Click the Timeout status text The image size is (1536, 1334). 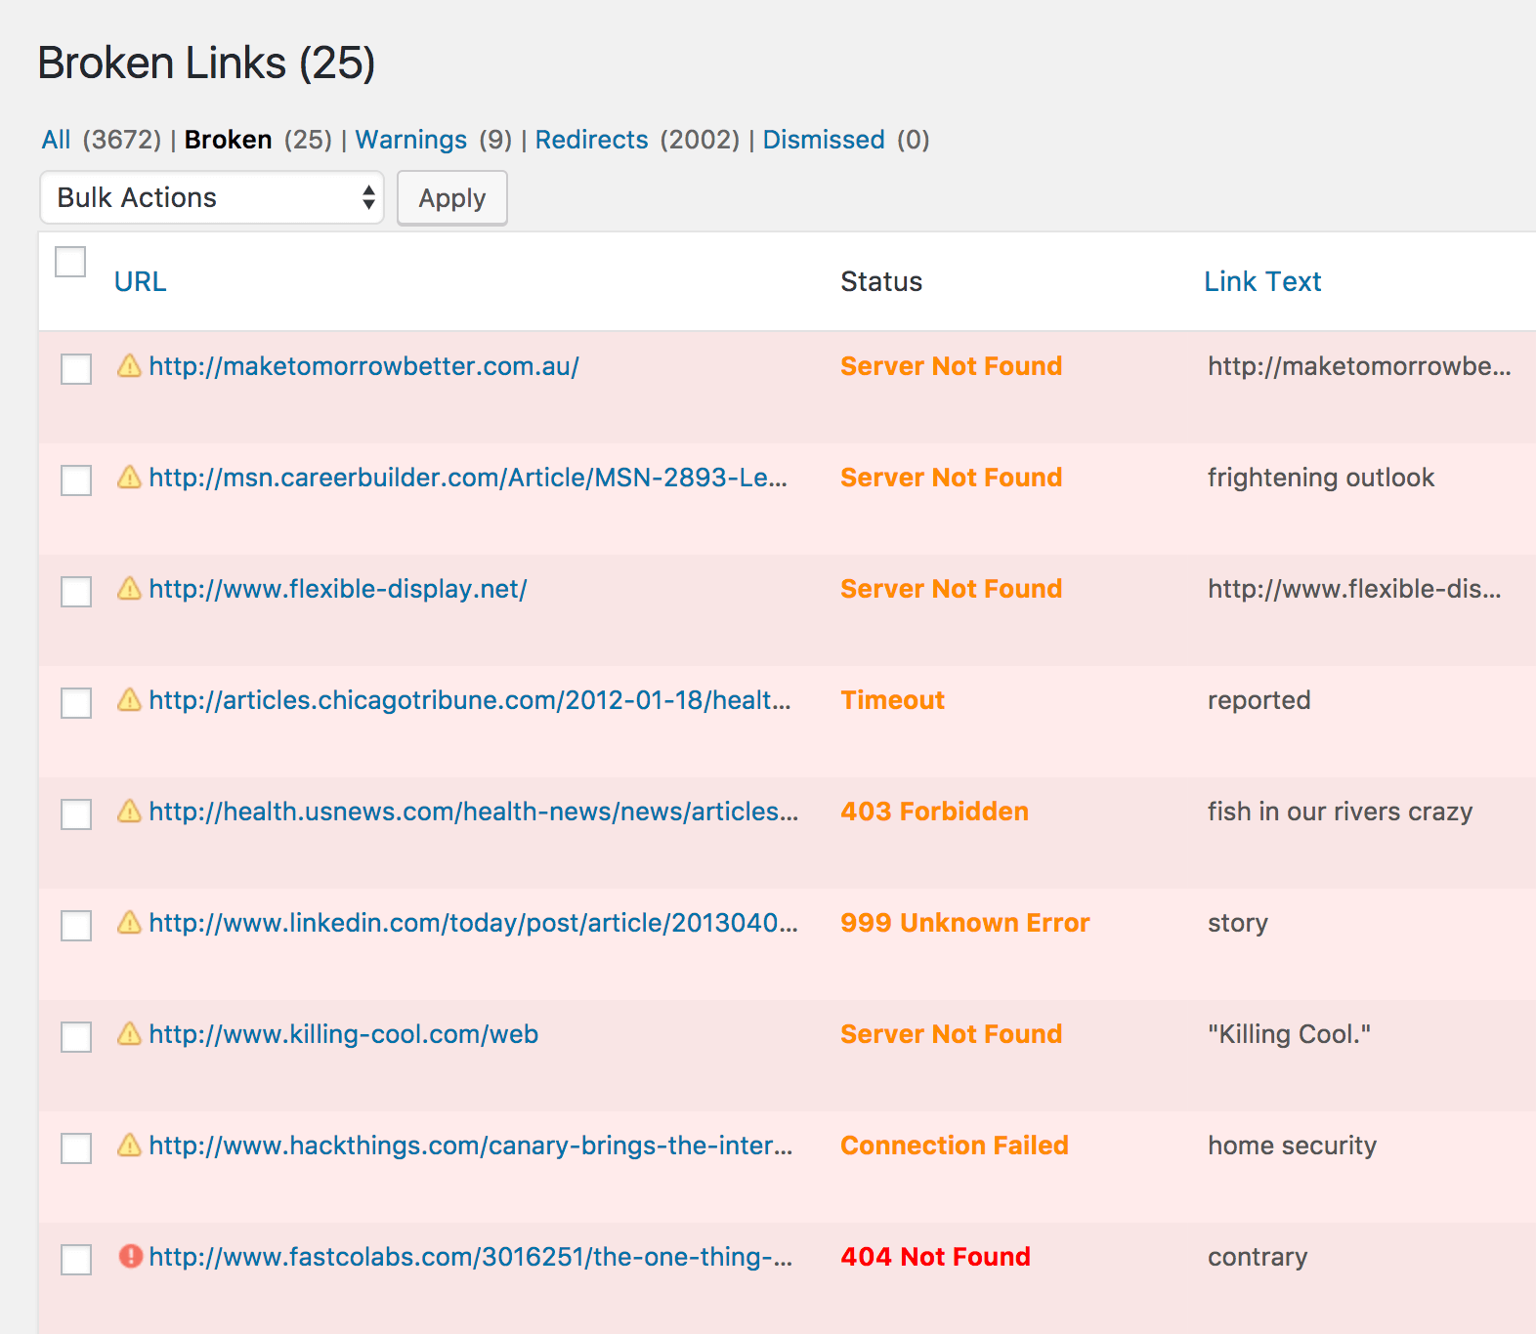[x=892, y=700]
